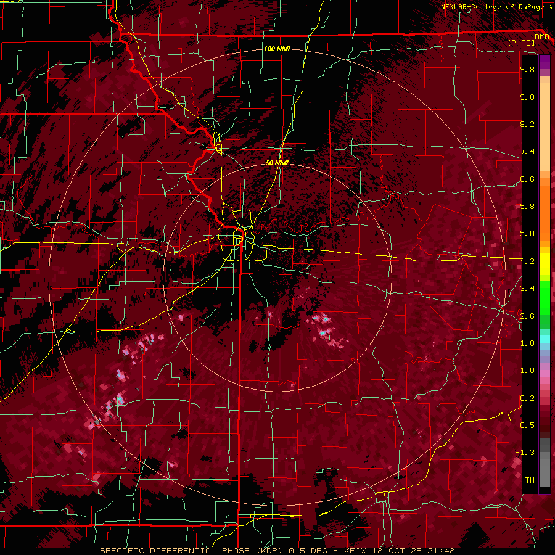Click the Specific Differential Phase (KDP) caption
This screenshot has height=555, width=555.
(x=191, y=551)
